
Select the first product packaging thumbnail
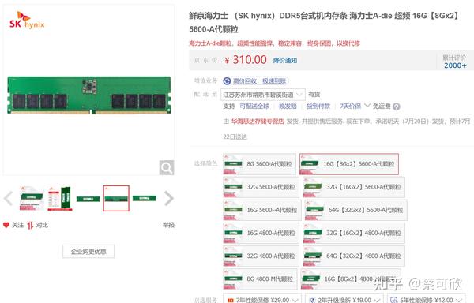tap(31, 198)
